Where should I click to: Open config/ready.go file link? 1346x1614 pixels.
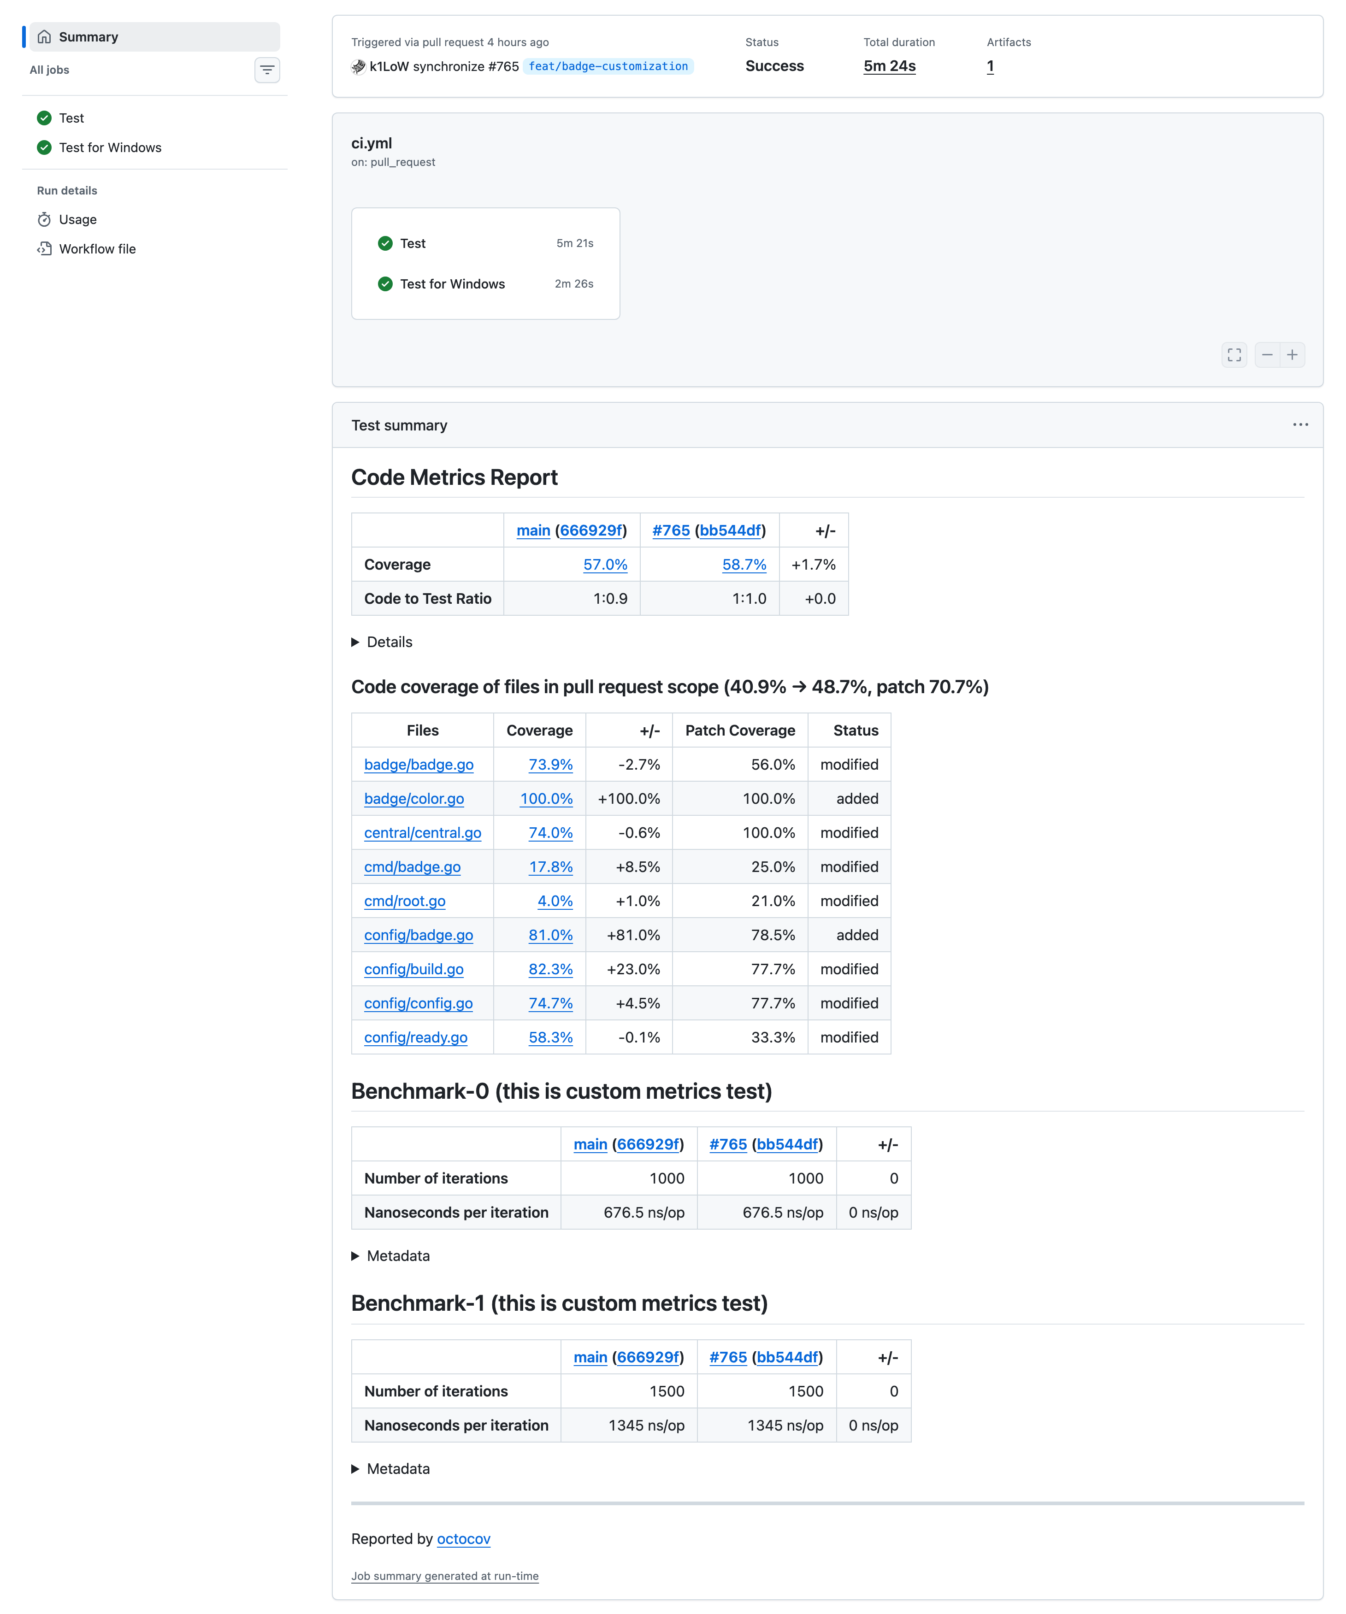click(416, 1037)
